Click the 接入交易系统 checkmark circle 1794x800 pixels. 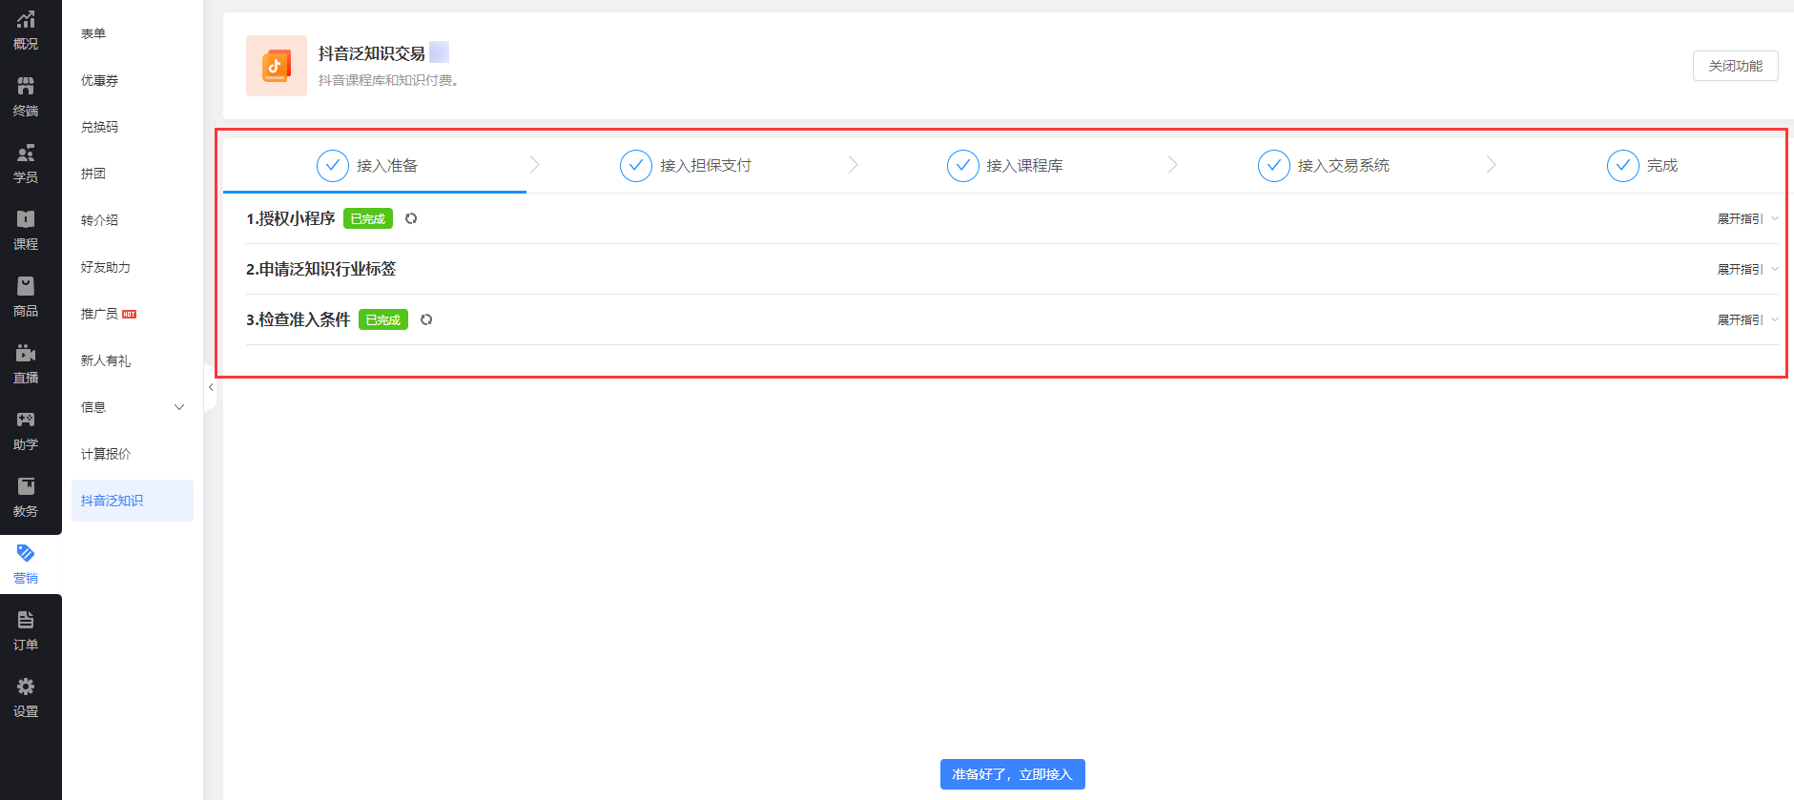(x=1274, y=165)
